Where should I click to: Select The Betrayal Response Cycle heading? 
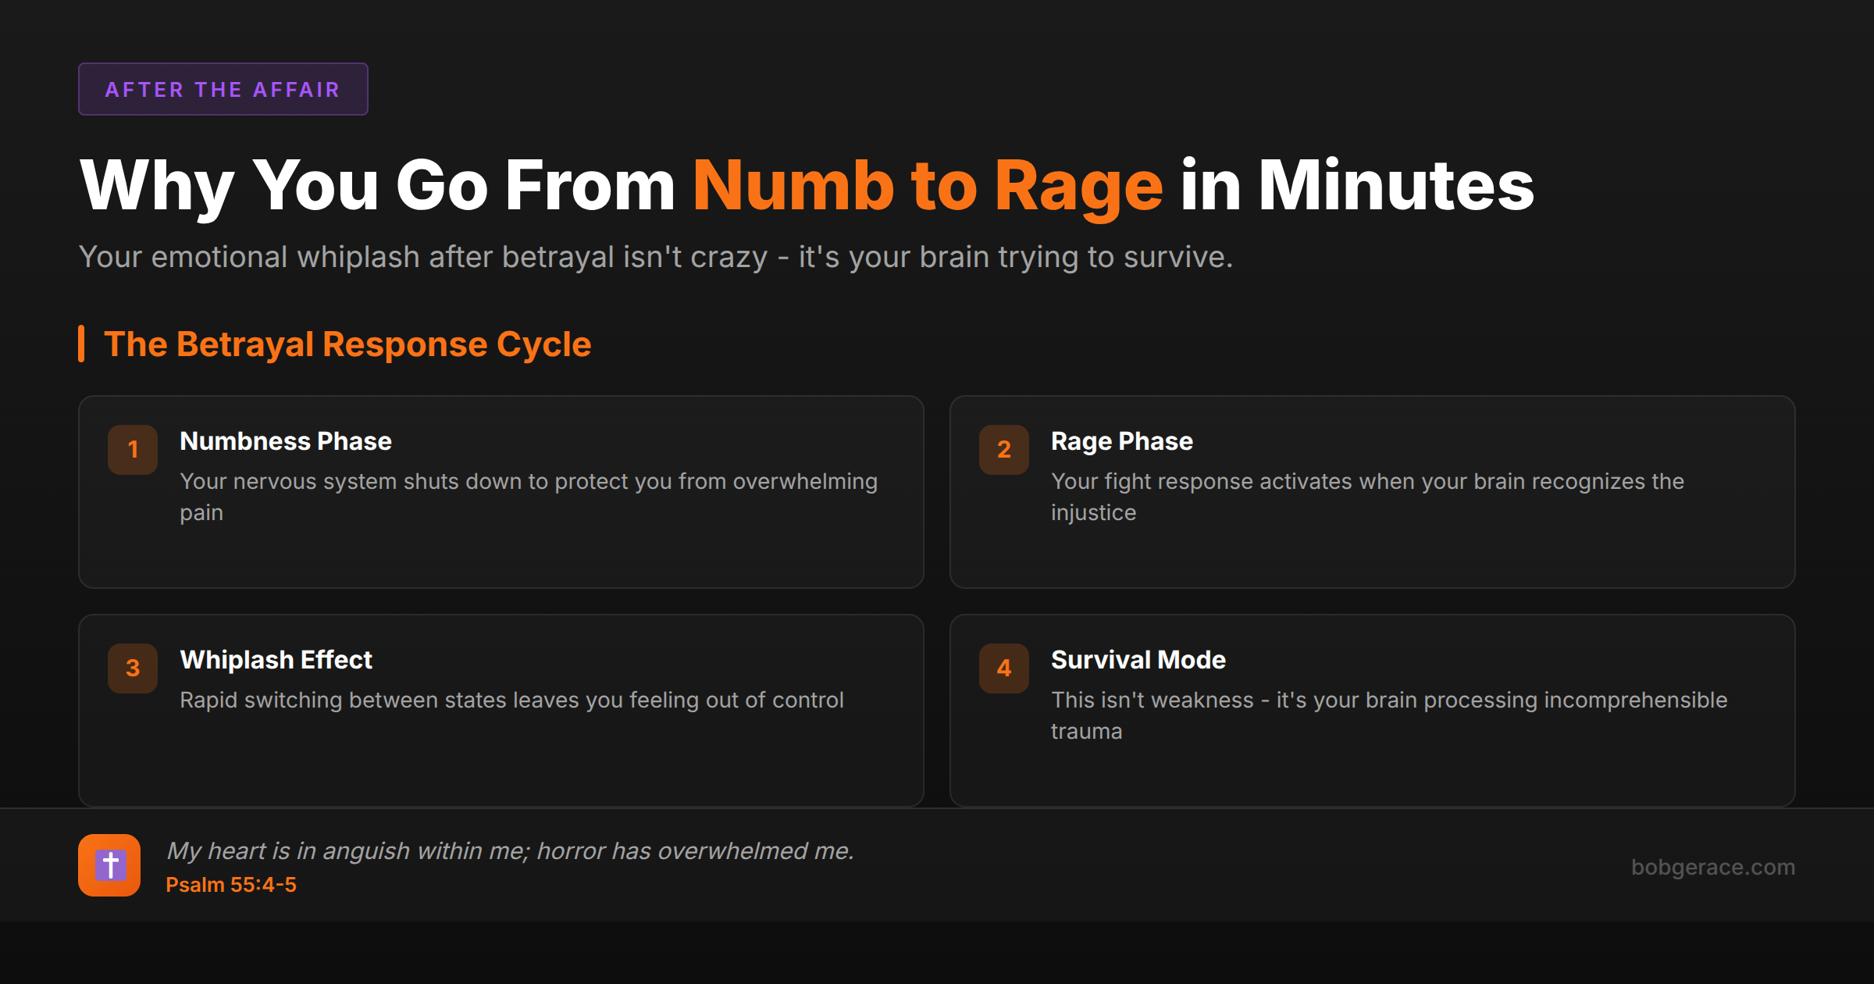point(348,344)
